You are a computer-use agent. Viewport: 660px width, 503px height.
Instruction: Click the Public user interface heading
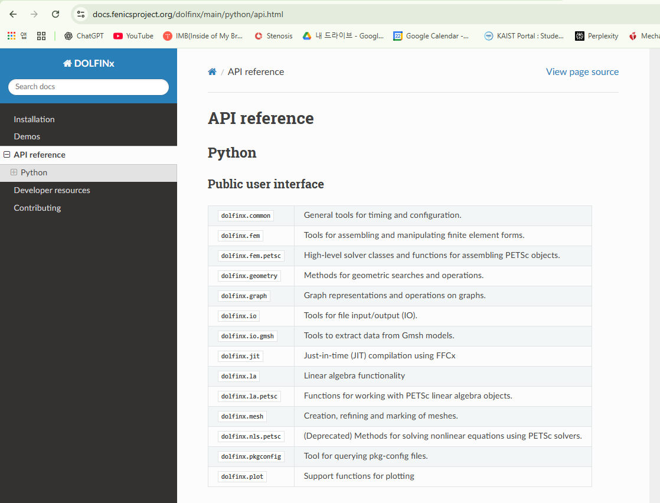266,184
